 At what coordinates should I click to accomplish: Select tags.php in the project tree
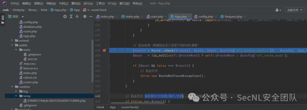(27, 36)
